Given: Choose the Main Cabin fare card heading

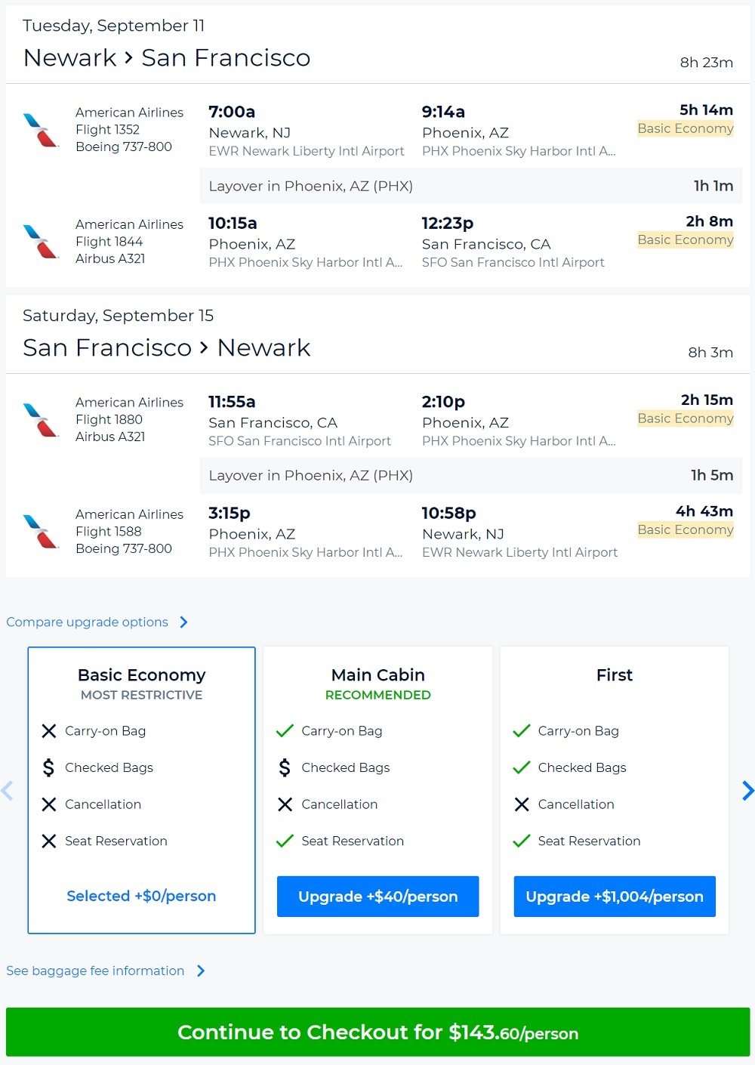Looking at the screenshot, I should (x=377, y=675).
